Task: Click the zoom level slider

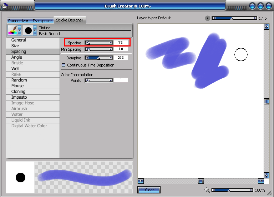Action: pyautogui.click(x=232, y=190)
